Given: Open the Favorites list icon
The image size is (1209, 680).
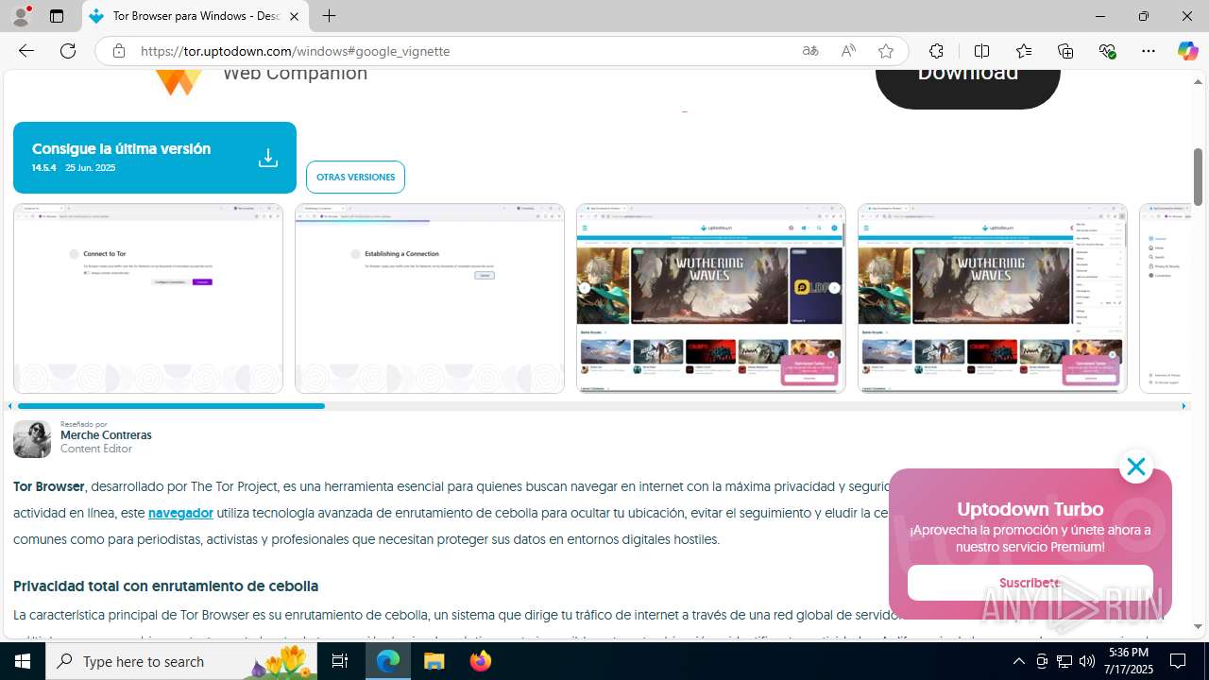Looking at the screenshot, I should [x=1024, y=51].
